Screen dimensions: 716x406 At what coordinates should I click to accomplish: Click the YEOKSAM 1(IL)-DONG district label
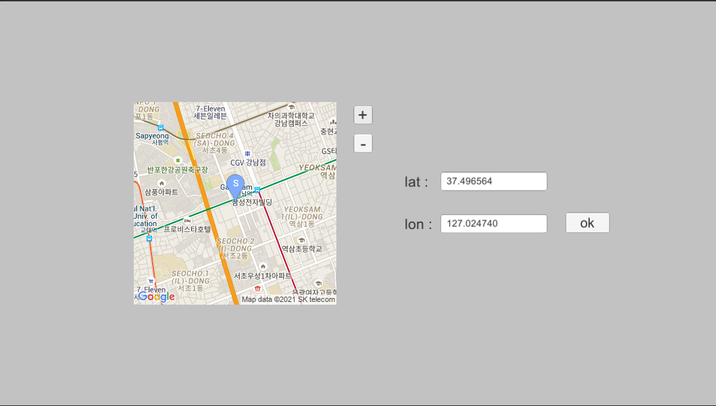(x=302, y=216)
